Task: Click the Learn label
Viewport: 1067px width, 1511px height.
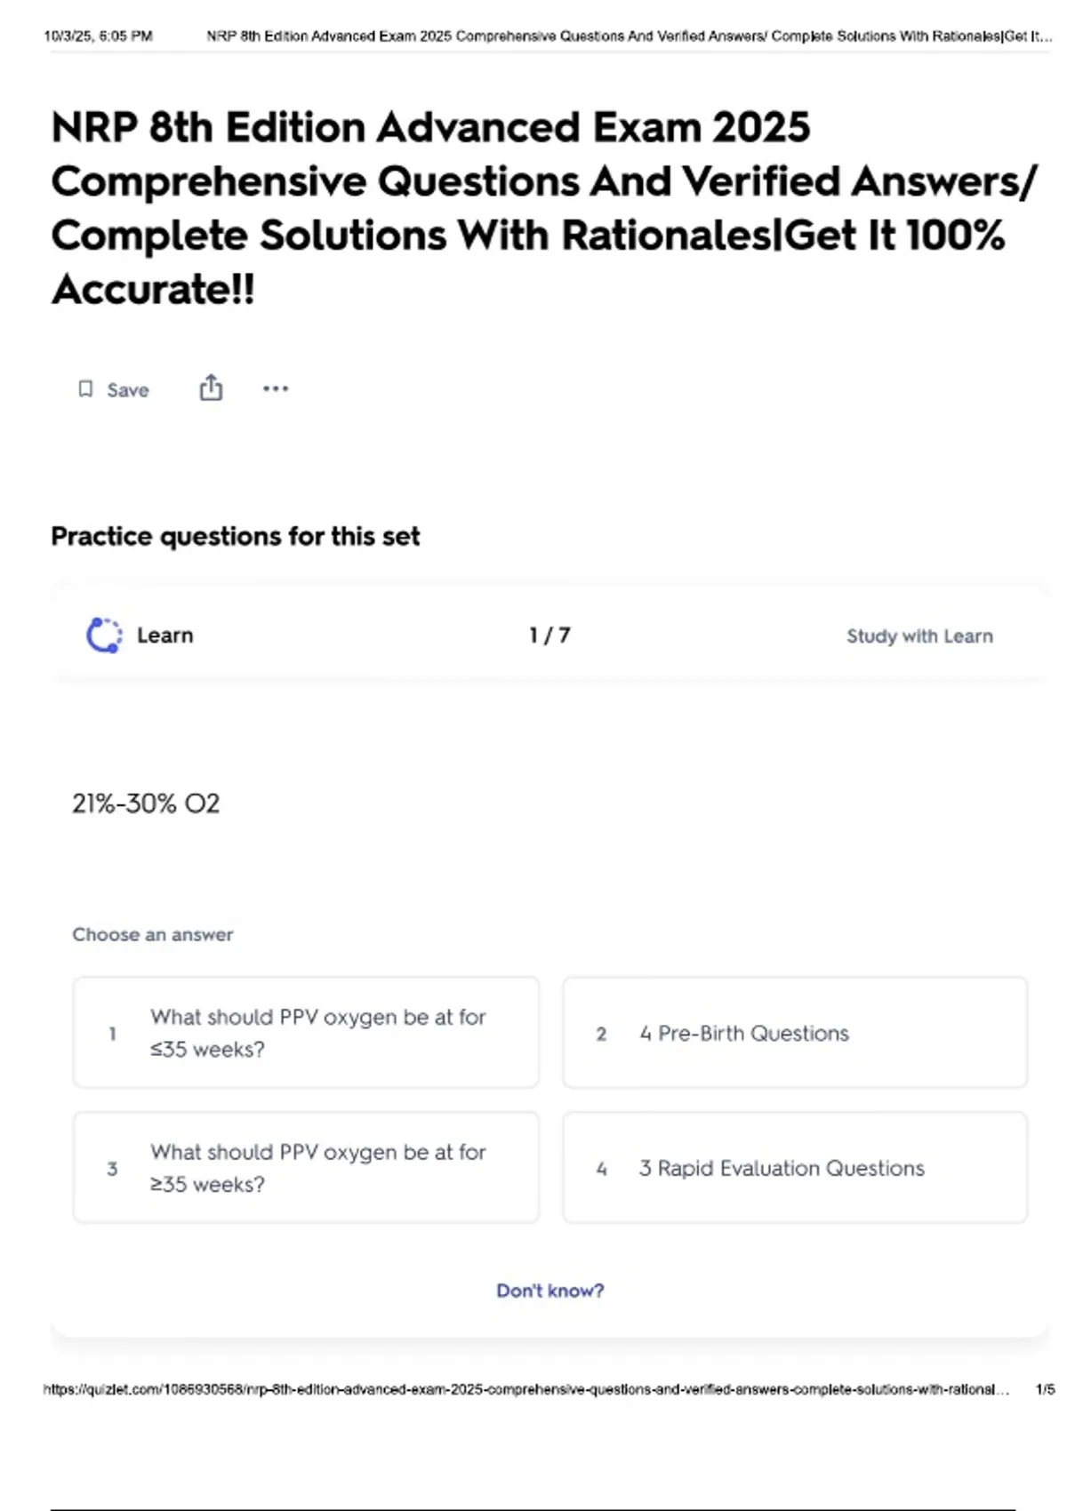Action: [164, 636]
